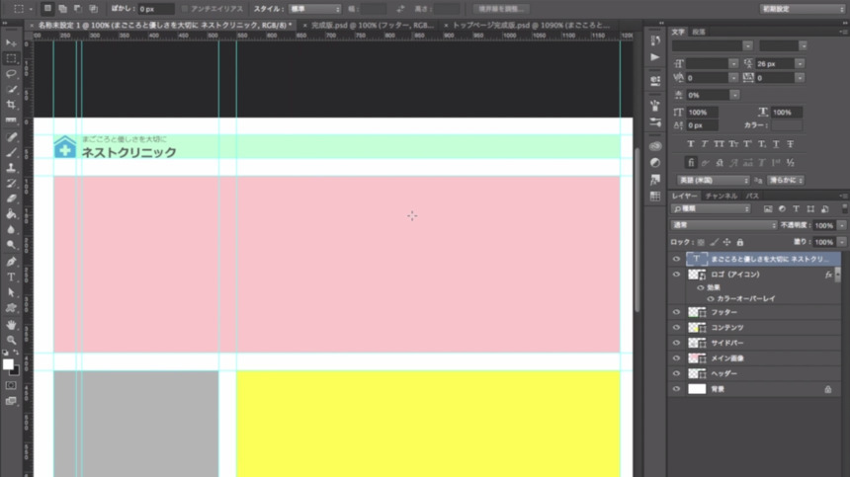Viewport: 850px width, 477px height.
Task: Open the layer blend mode dropdown 通常
Action: point(723,225)
